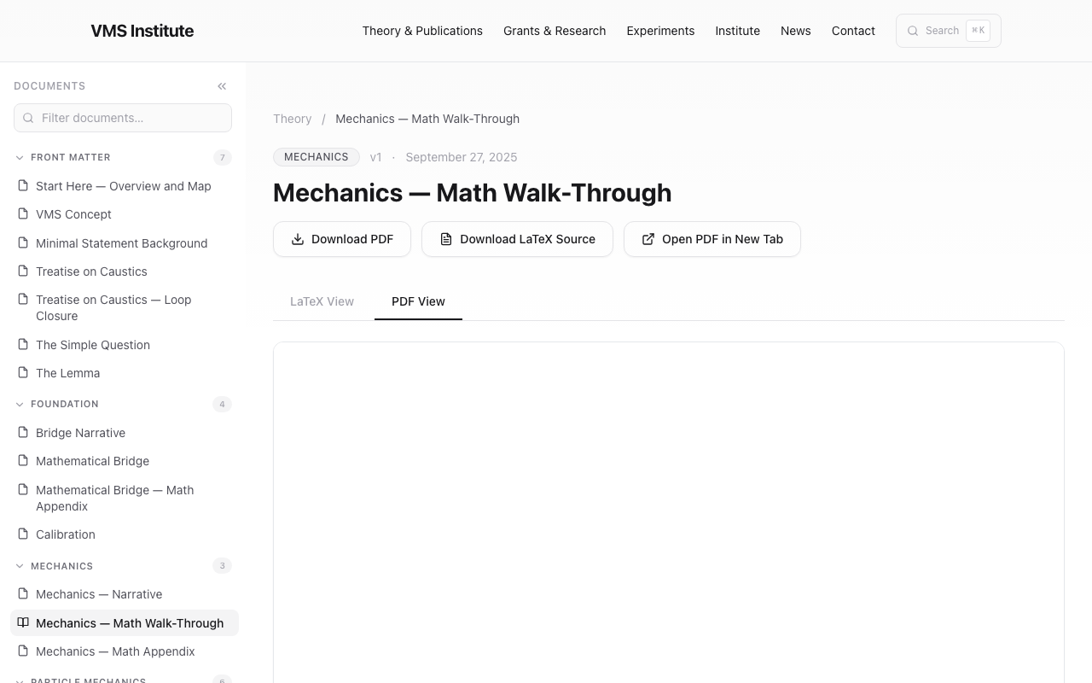Open Start Here — Overview and Map document
Viewport: 1092px width, 683px height.
[125, 186]
